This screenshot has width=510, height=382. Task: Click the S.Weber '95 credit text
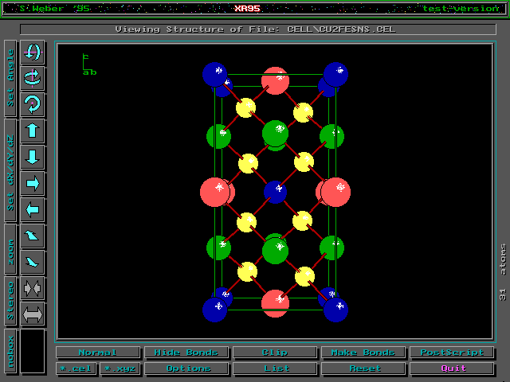click(x=55, y=9)
